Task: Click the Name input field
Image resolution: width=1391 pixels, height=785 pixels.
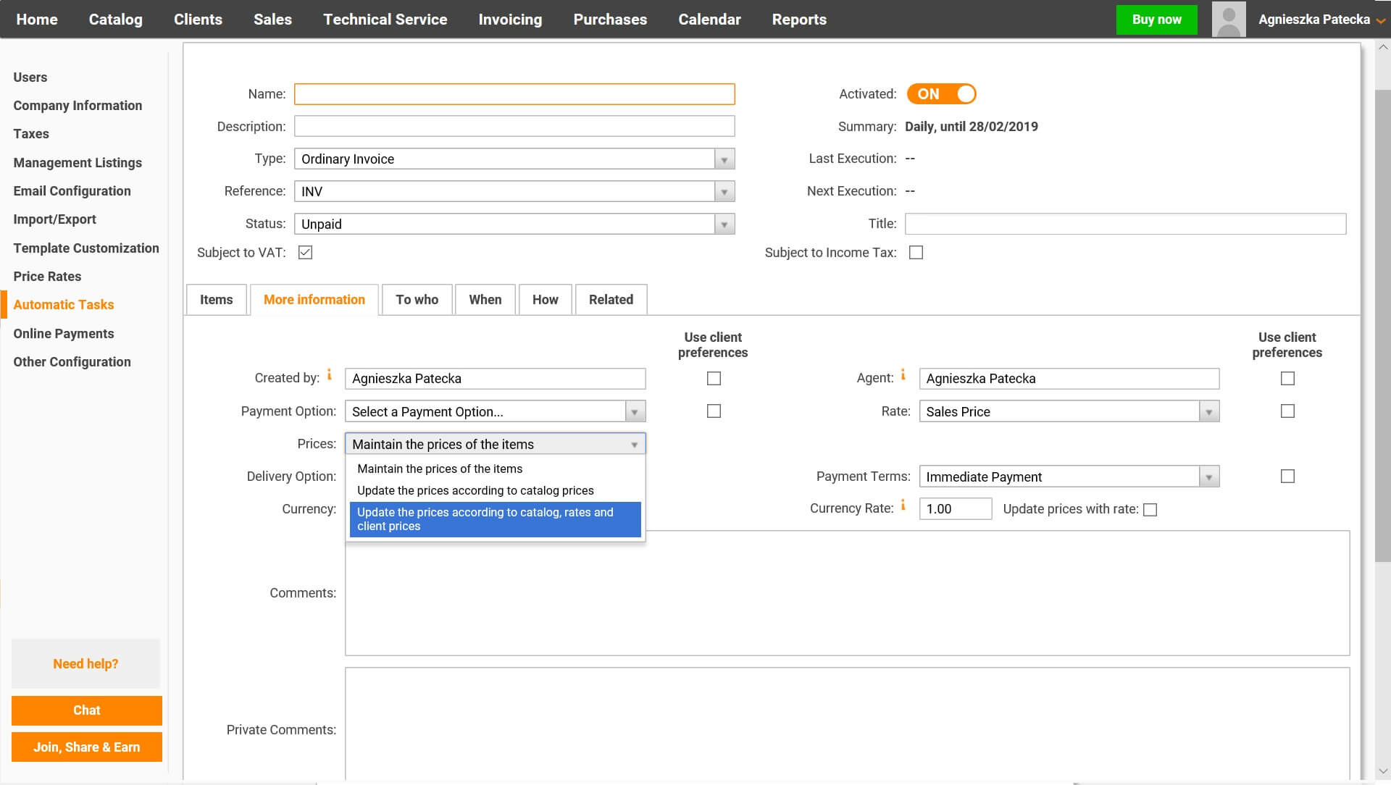Action: coord(514,94)
